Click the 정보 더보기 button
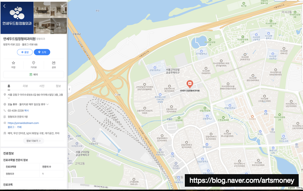 33,141
